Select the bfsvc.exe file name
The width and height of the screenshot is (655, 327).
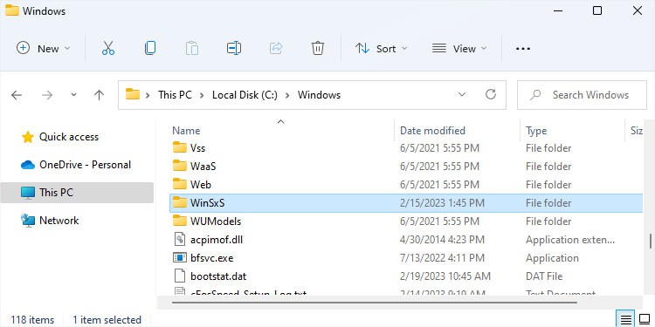[212, 258]
